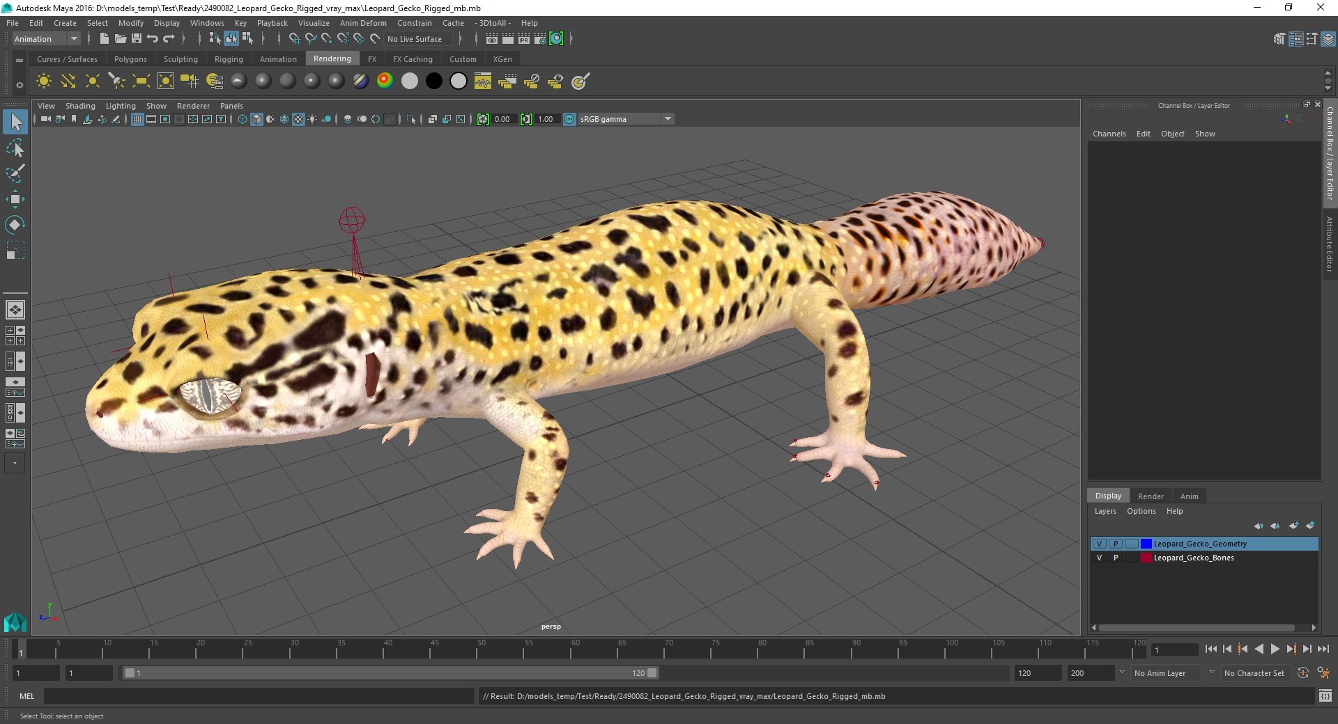The image size is (1338, 724).
Task: Toggle the auto keyframe button
Action: [1302, 673]
